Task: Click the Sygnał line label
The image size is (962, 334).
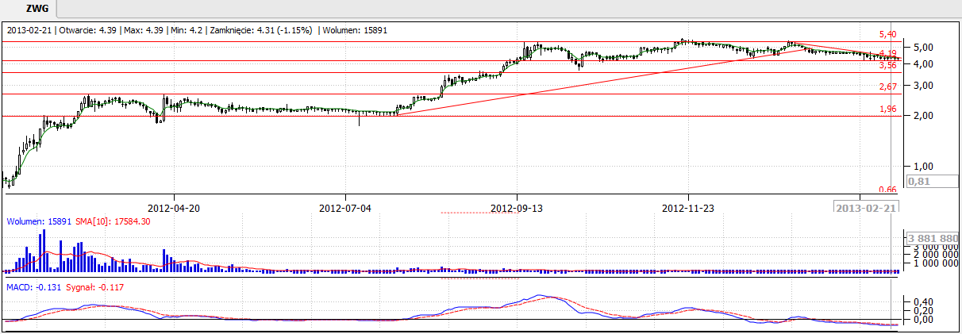Action: coord(94,286)
